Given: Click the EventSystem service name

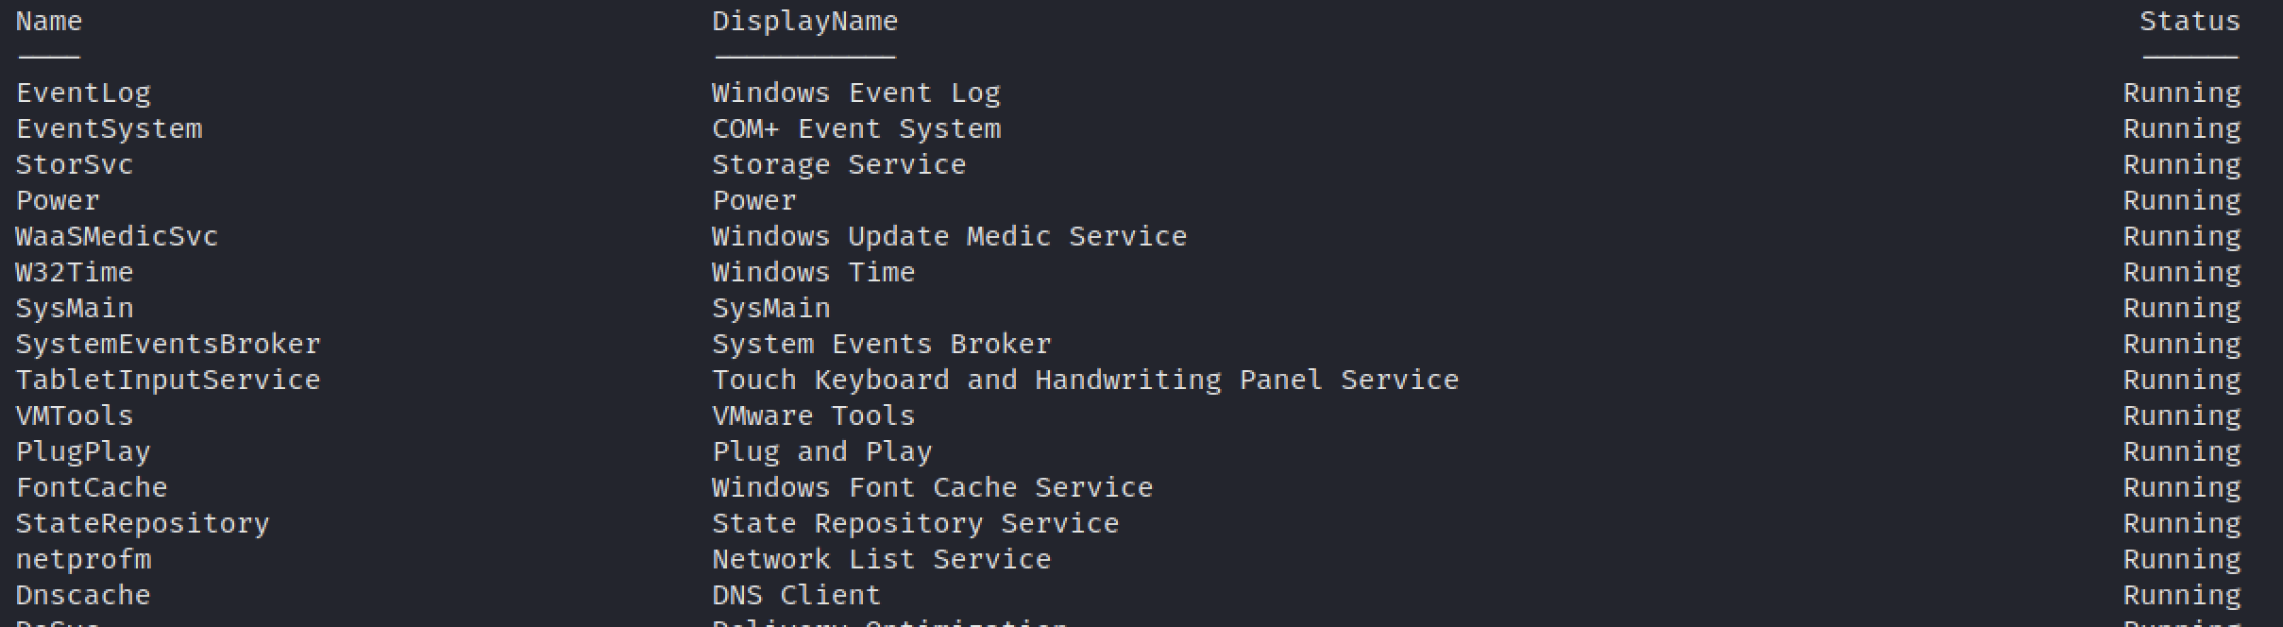Looking at the screenshot, I should click(109, 129).
